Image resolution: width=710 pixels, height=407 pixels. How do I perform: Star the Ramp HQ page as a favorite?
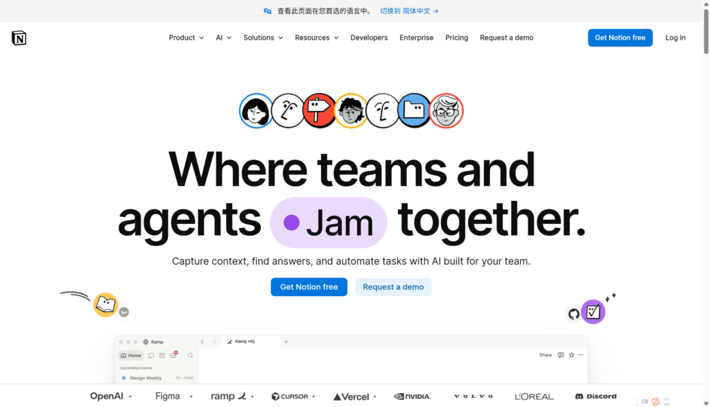tap(571, 355)
